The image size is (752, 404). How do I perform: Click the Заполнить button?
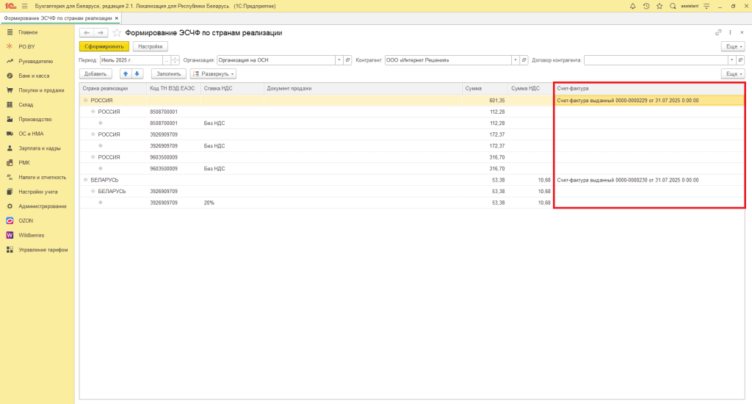point(168,73)
